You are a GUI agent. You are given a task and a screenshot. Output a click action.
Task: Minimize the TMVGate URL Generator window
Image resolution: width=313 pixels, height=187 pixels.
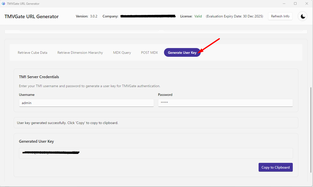pos(284,3)
